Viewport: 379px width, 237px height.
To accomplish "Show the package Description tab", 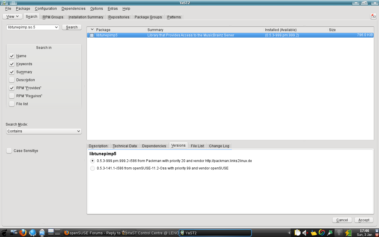I will coord(98,146).
